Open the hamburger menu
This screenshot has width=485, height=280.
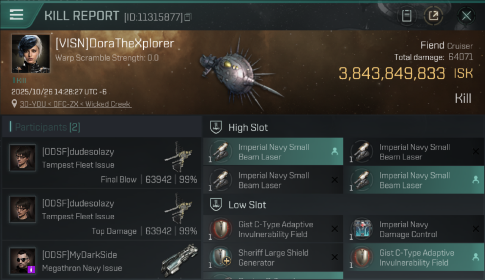16,15
